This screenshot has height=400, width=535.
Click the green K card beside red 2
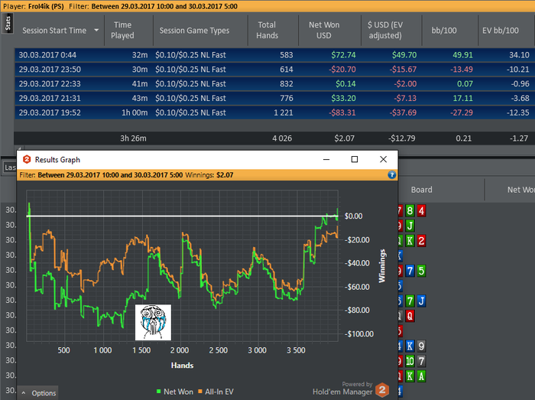pyautogui.click(x=410, y=241)
